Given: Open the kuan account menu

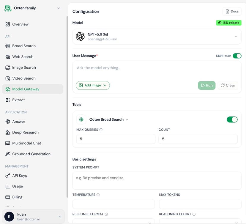Looking at the screenshot, I should 33,217.
